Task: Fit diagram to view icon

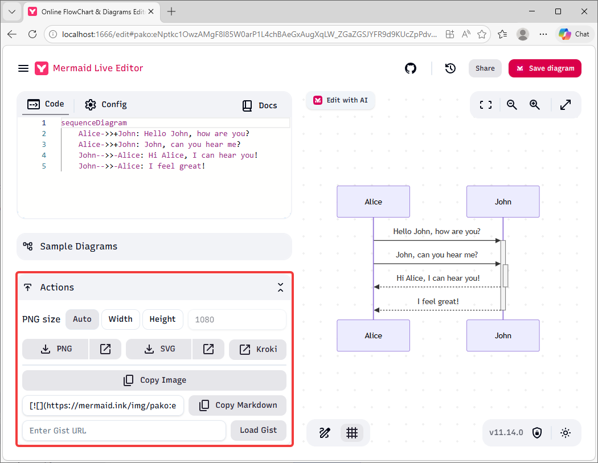Action: click(485, 105)
